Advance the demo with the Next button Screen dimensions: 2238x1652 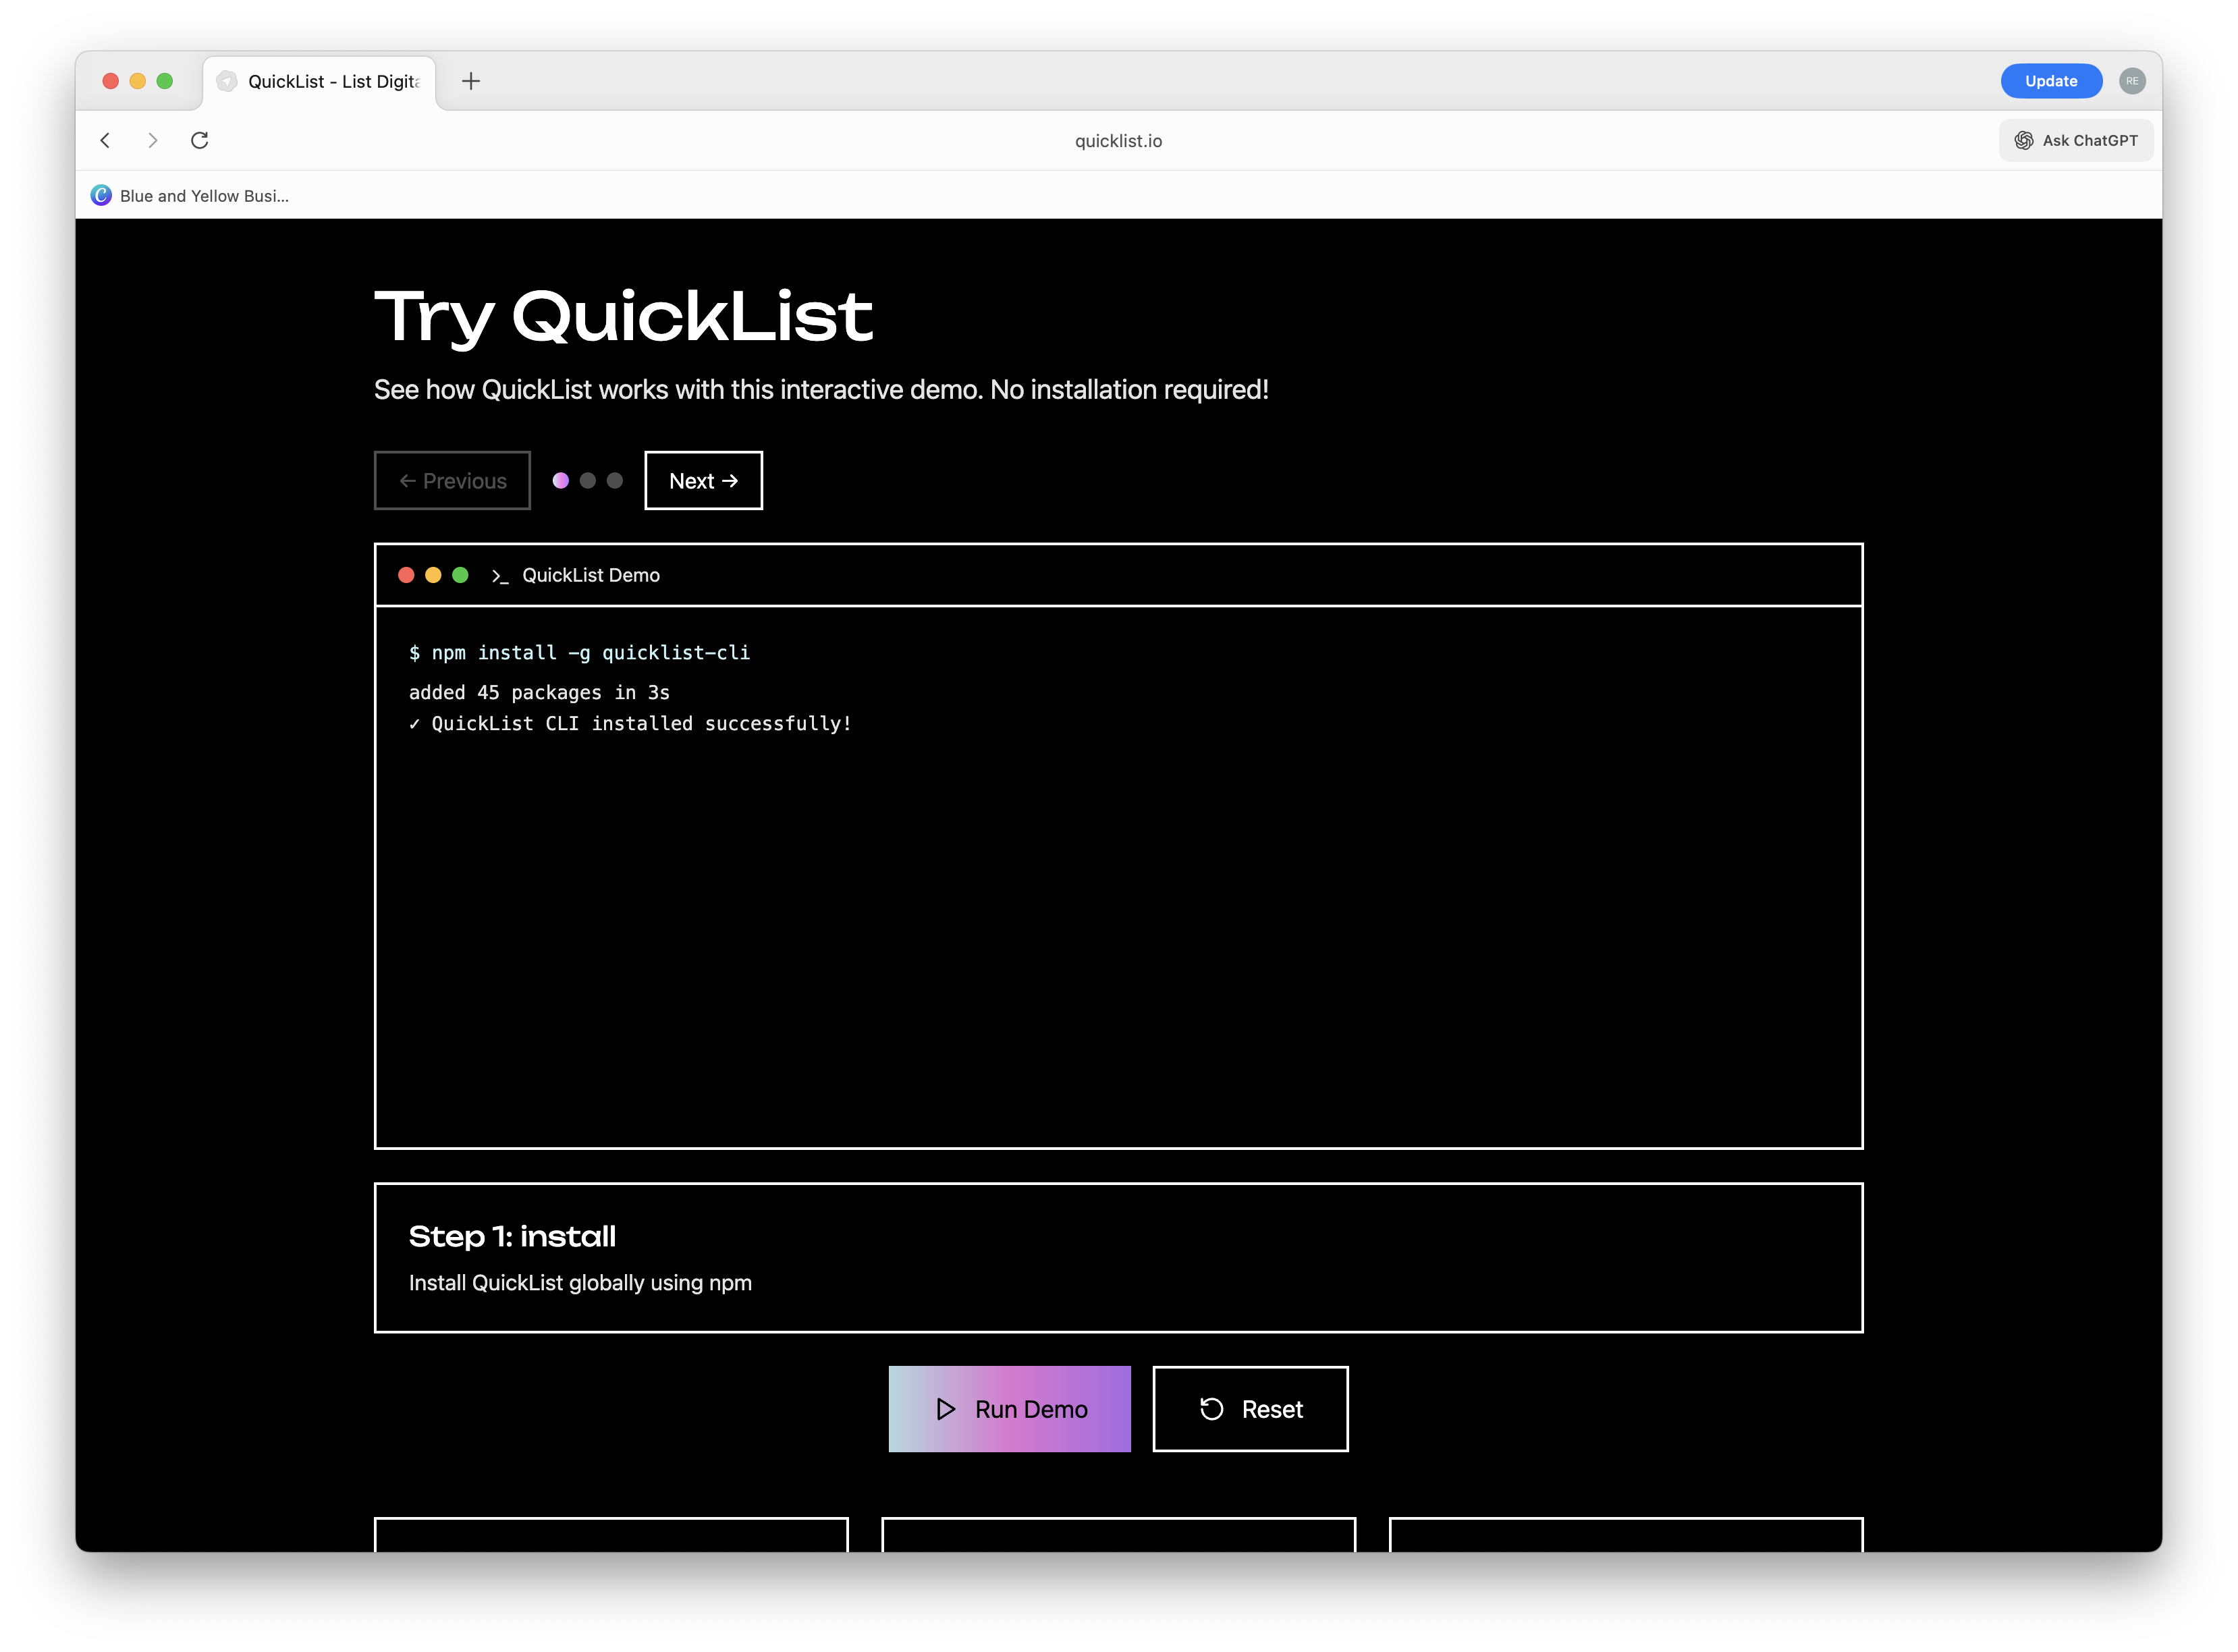click(702, 480)
